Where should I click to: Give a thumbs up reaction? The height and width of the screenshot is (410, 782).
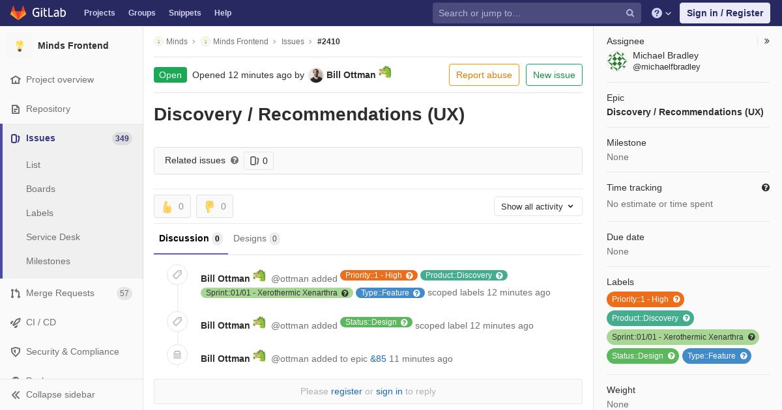click(x=172, y=206)
